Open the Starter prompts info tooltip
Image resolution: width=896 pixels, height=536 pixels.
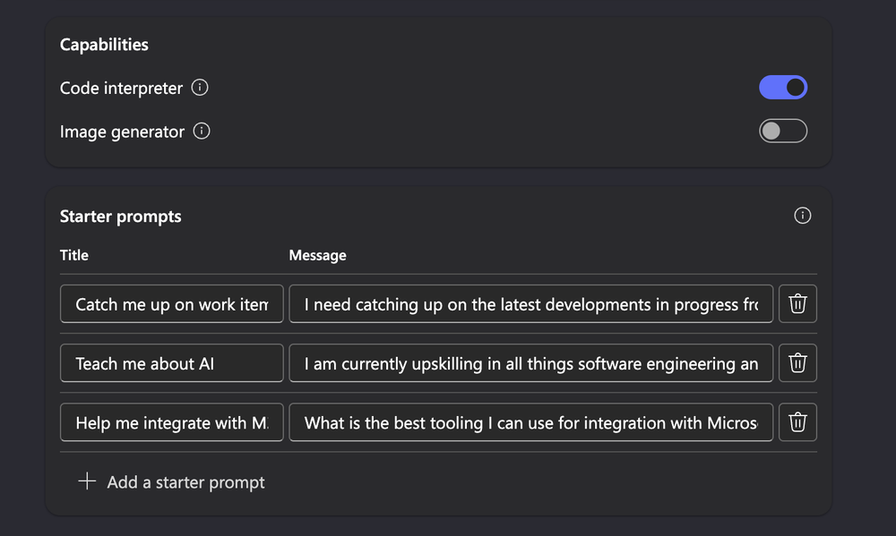click(x=802, y=215)
